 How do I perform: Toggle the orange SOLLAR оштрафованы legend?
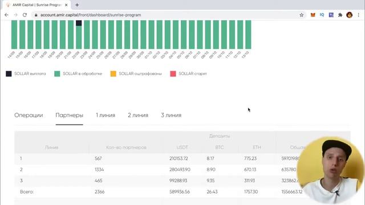tap(136, 73)
